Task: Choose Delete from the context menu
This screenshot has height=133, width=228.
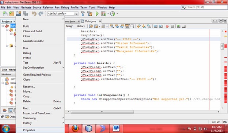Action: (x=27, y=101)
